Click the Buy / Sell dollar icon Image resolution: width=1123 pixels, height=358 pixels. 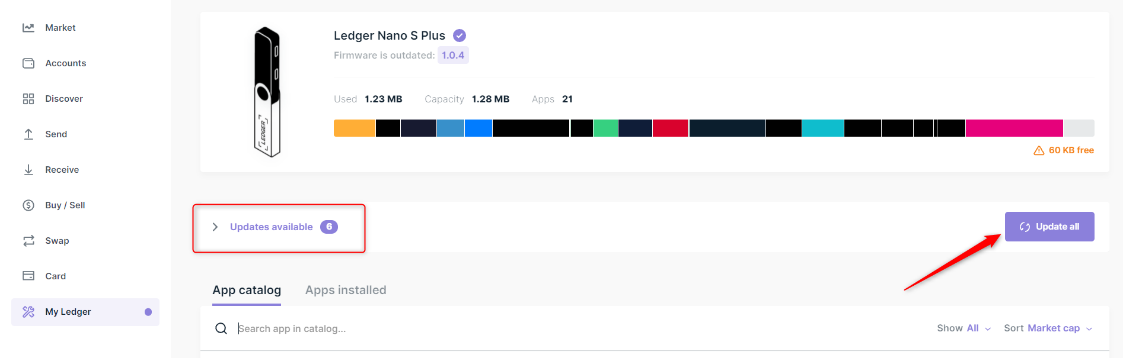pyautogui.click(x=28, y=205)
